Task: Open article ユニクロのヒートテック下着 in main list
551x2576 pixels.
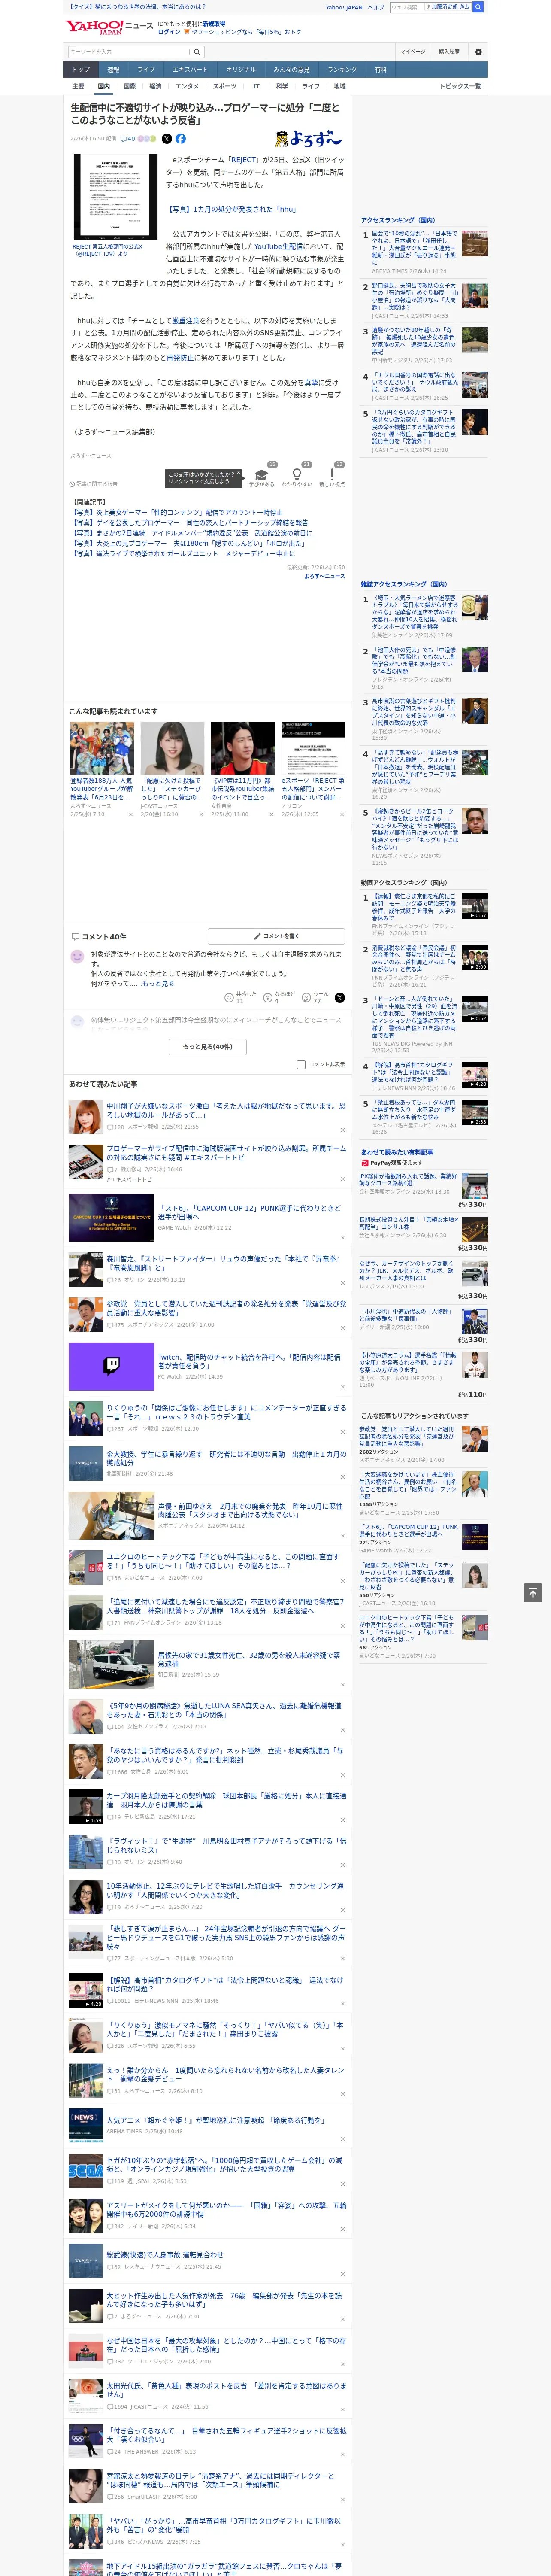Action: point(224,1561)
